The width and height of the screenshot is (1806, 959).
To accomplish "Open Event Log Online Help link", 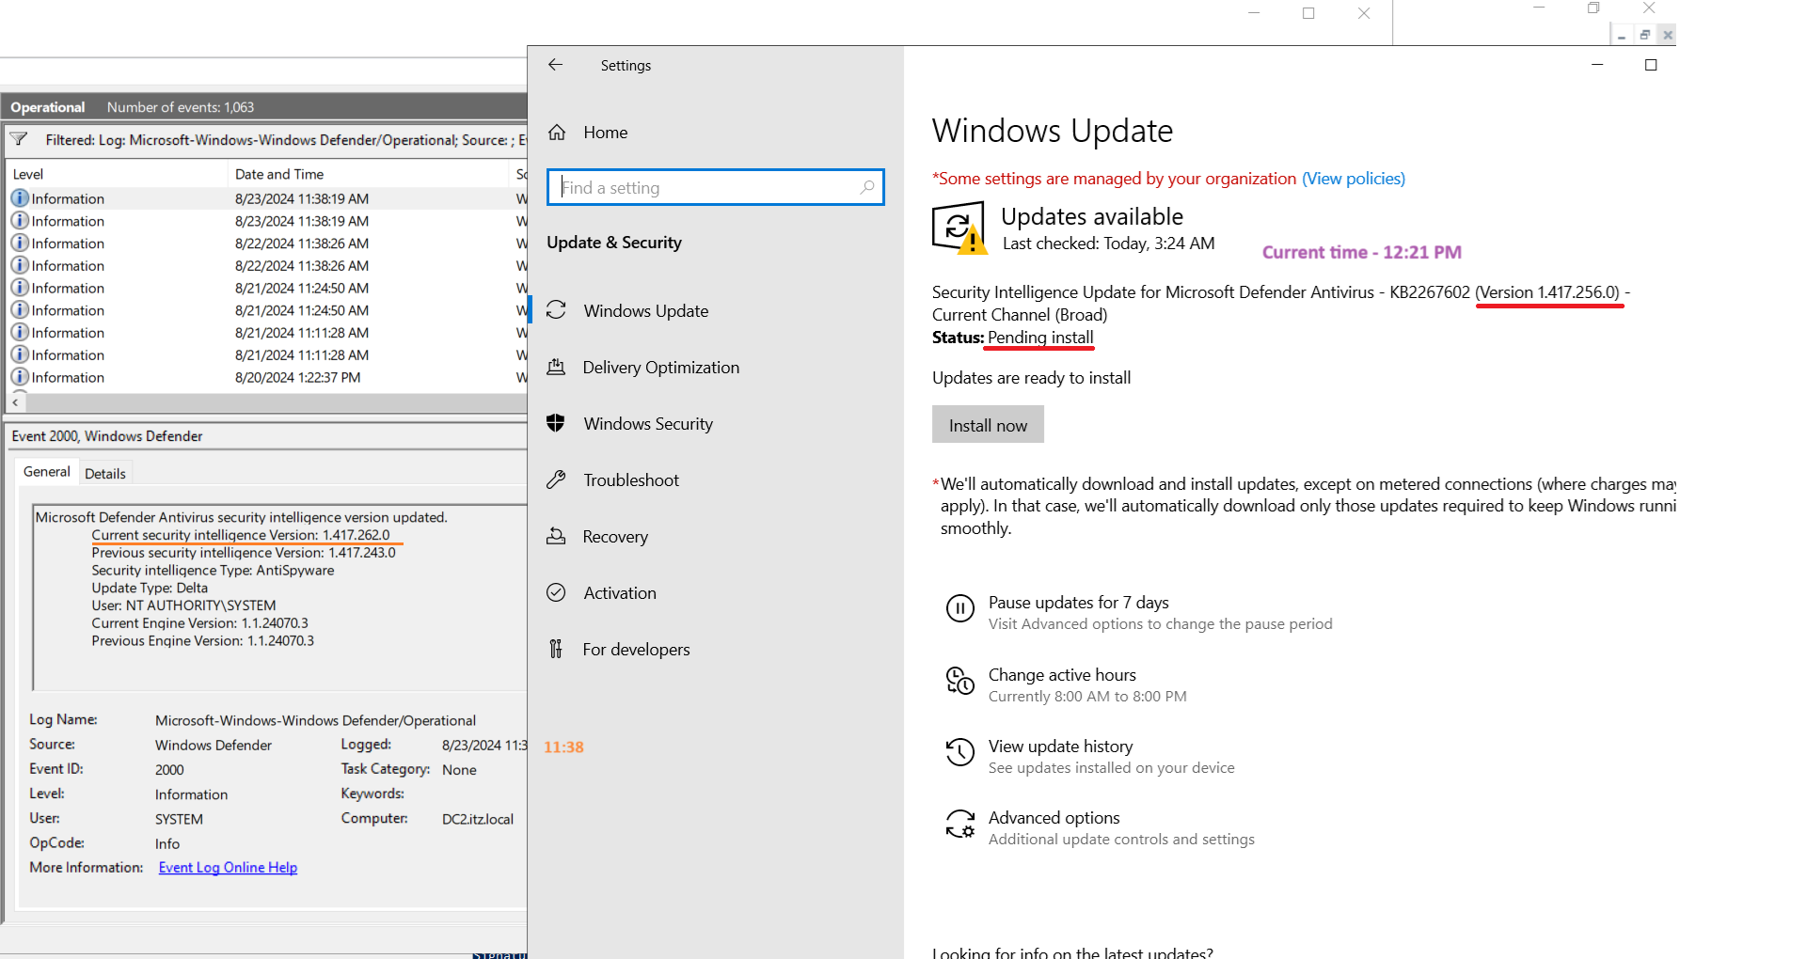I will point(228,867).
